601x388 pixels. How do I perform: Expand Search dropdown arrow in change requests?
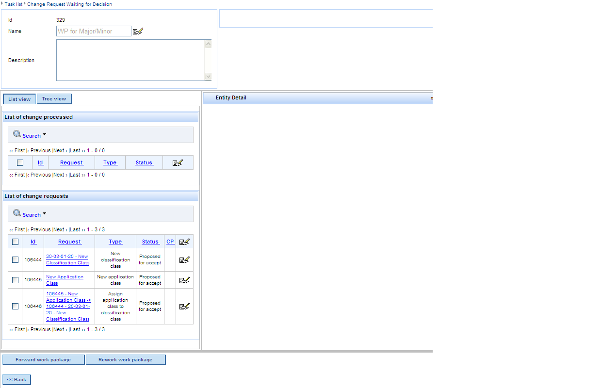click(x=45, y=214)
